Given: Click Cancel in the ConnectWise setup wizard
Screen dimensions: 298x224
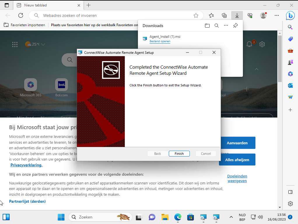Looking at the screenshot, I should (x=206, y=154).
